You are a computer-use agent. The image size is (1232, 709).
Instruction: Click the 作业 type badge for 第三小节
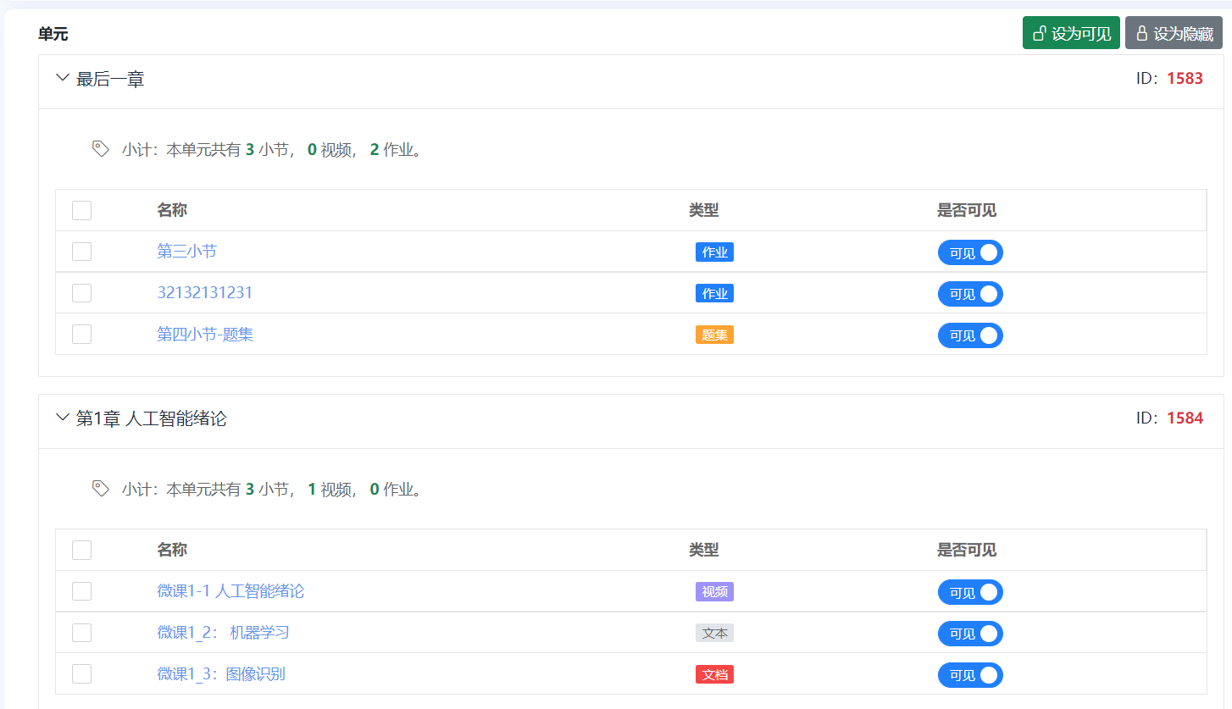(x=714, y=252)
